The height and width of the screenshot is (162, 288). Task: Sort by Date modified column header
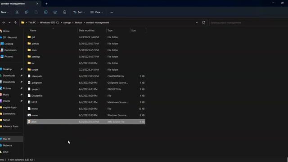tap(87, 31)
